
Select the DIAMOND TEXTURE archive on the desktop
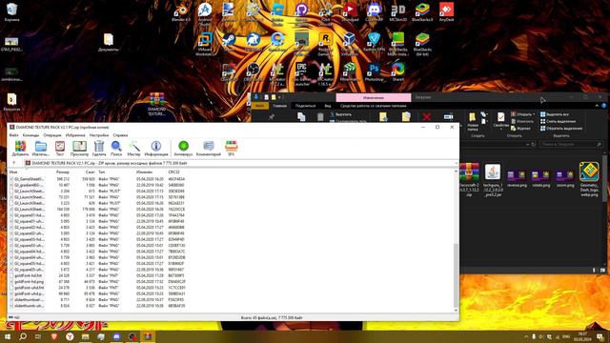(156, 104)
